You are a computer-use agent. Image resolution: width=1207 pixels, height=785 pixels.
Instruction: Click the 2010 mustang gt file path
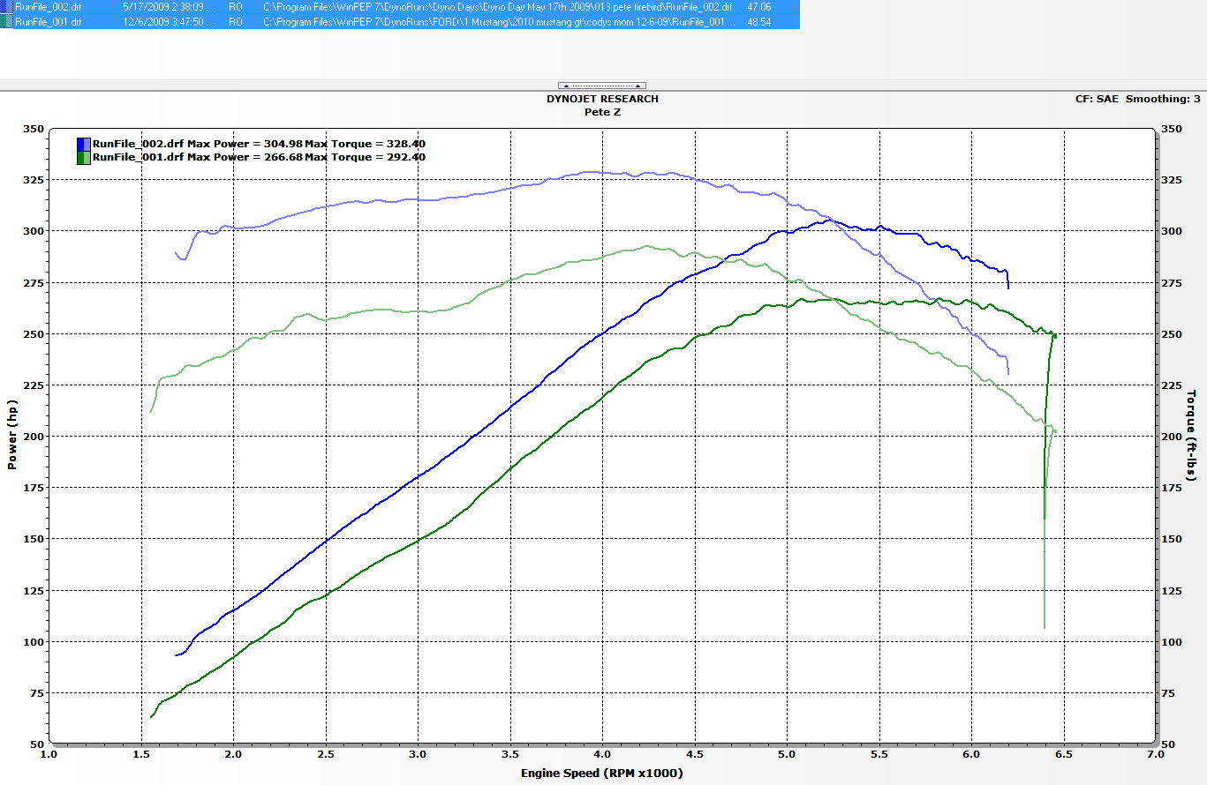[498, 21]
